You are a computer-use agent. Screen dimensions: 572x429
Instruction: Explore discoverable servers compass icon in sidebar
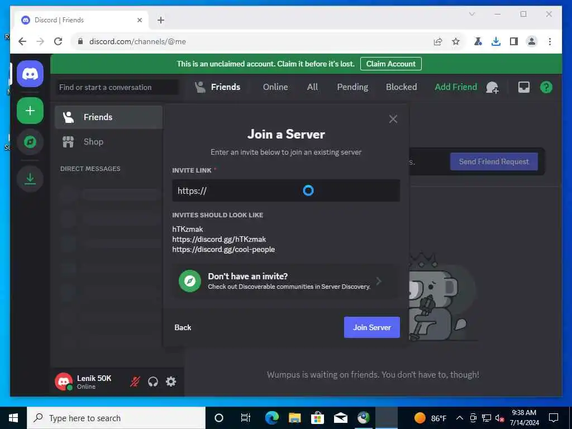pos(30,141)
